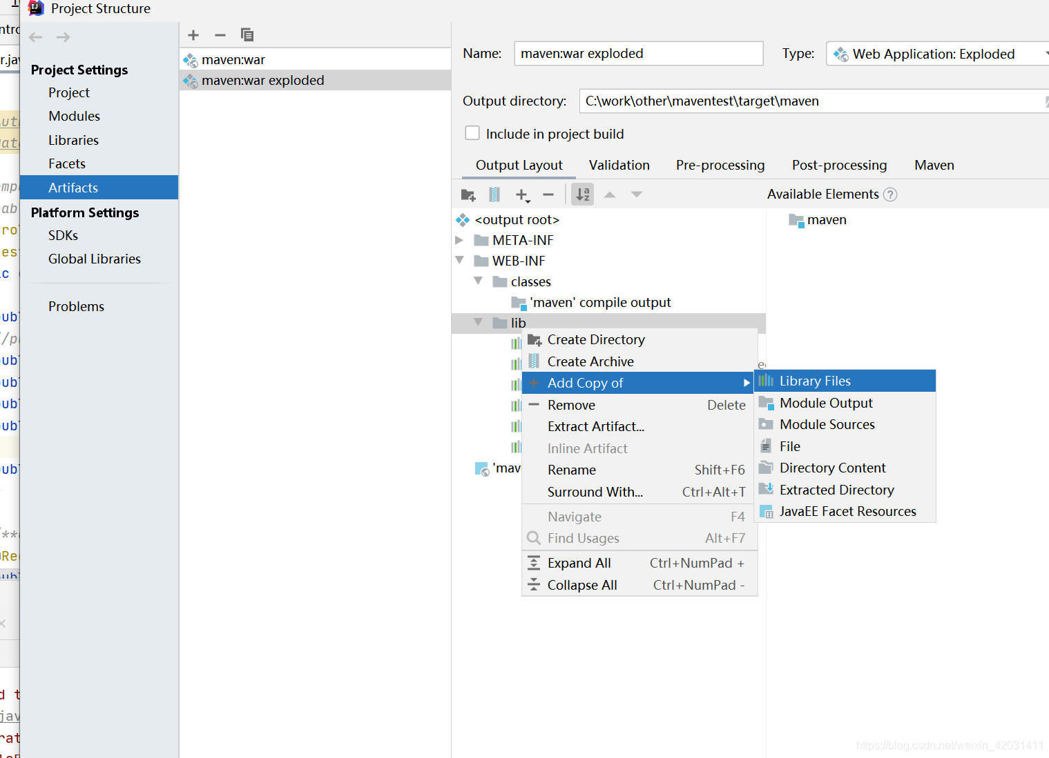The image size is (1049, 758).
Task: Click the WEB-INF folder icon
Action: (481, 261)
